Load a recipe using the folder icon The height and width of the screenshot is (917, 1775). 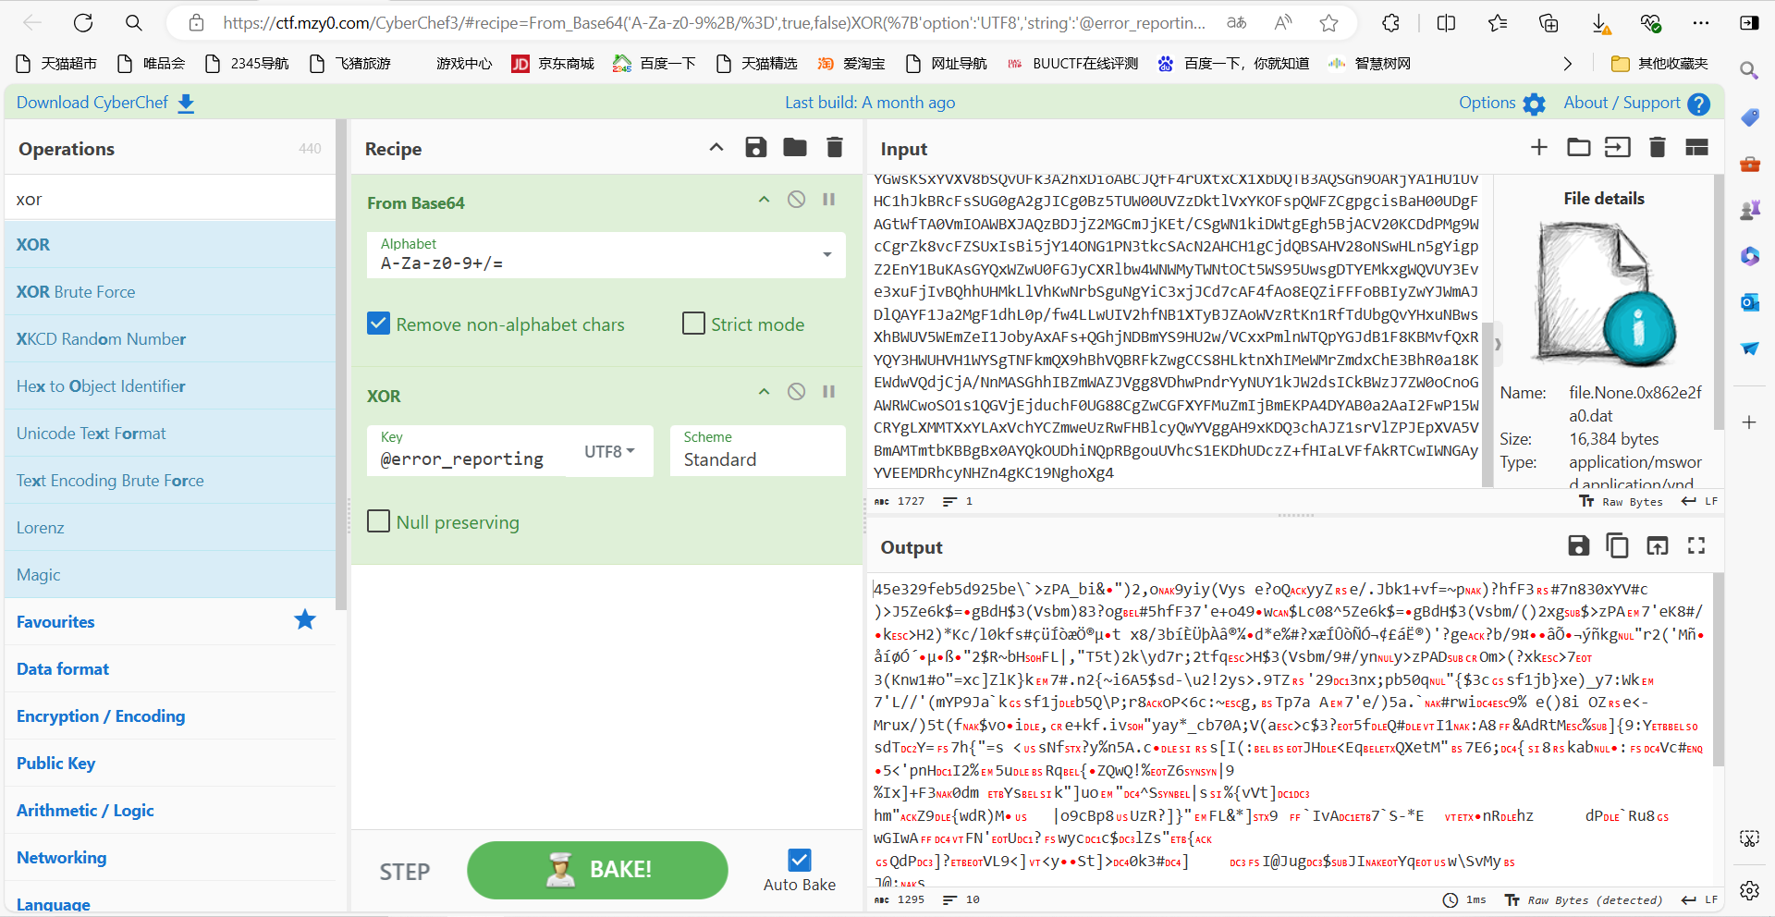point(795,148)
